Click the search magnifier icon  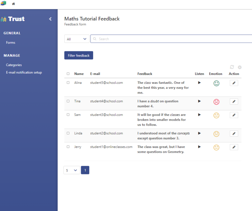94,39
